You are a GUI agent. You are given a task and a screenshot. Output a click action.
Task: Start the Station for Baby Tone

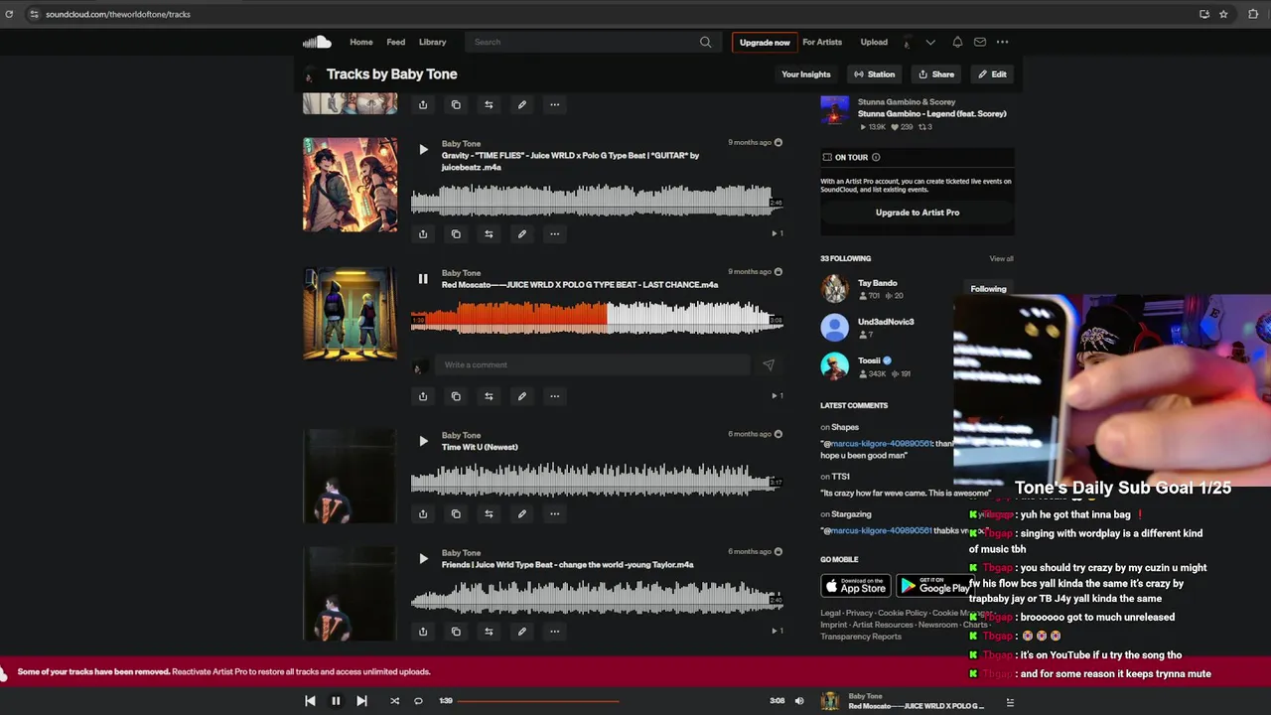coord(875,74)
